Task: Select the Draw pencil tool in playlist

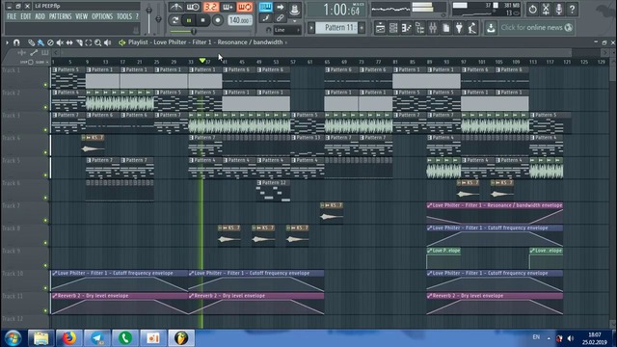Action: (x=31, y=42)
